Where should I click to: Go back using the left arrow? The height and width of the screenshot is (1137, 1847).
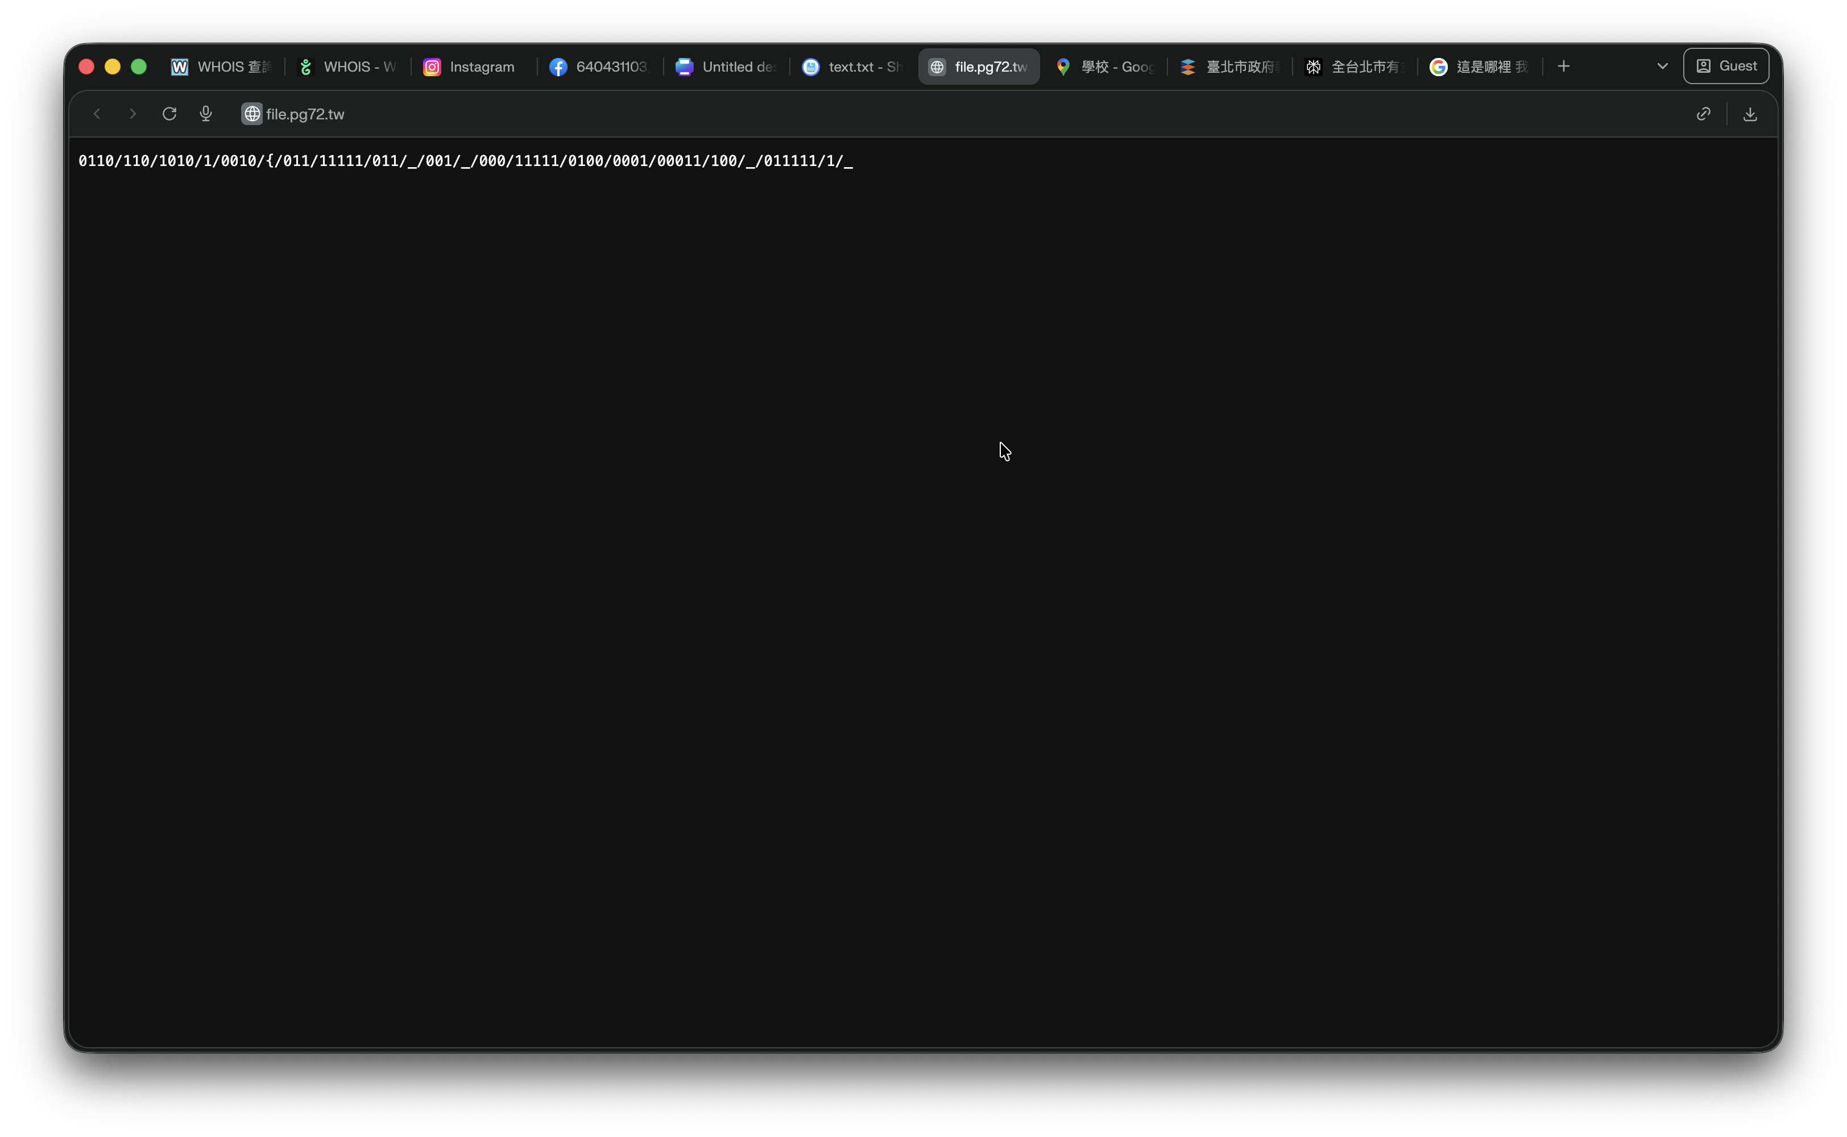(x=97, y=114)
